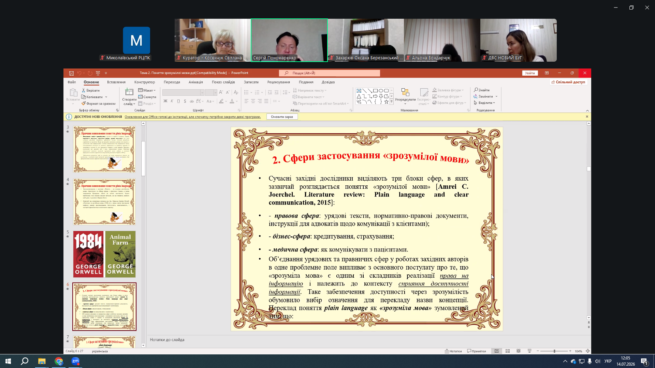The height and width of the screenshot is (368, 655).
Task: Open the Select (Виділити) dropdown
Action: (484, 103)
